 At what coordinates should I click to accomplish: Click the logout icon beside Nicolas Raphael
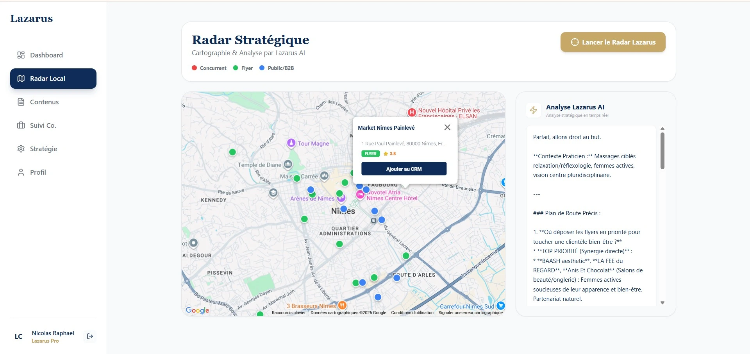[x=90, y=336]
